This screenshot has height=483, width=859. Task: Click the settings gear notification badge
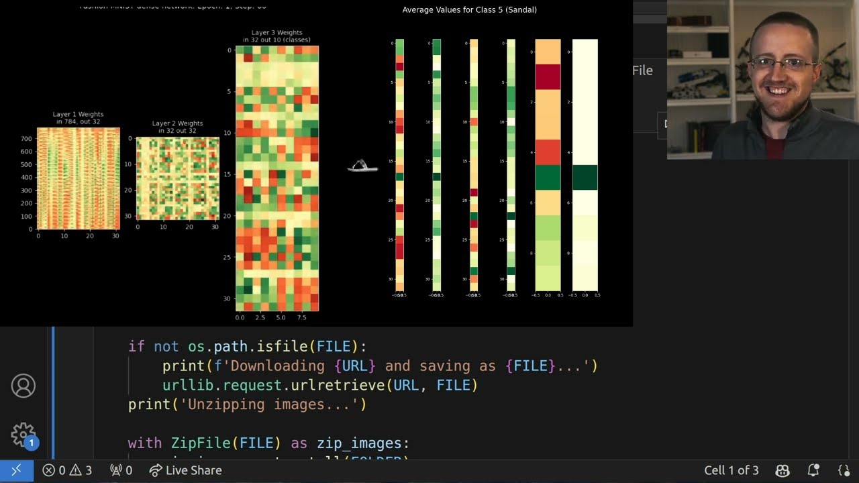coord(31,442)
